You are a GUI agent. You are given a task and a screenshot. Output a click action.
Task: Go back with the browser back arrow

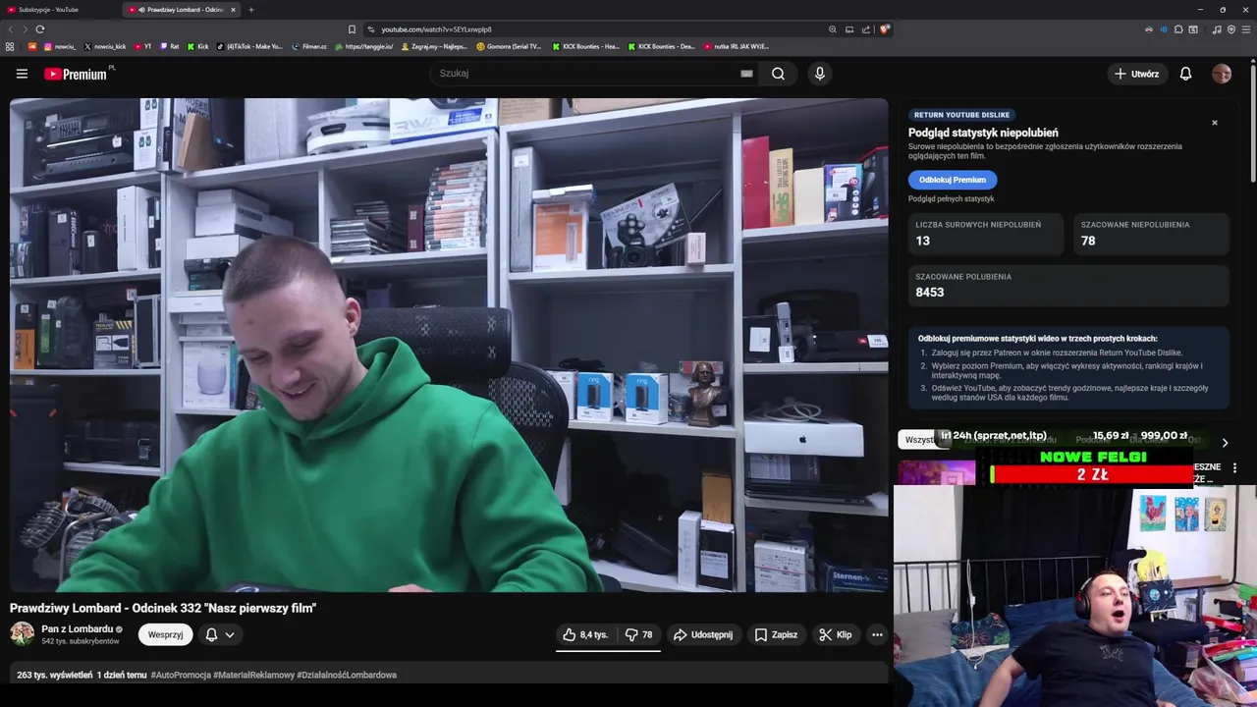(11, 29)
